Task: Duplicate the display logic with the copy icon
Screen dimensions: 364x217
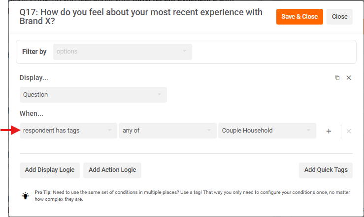Action: pyautogui.click(x=337, y=78)
